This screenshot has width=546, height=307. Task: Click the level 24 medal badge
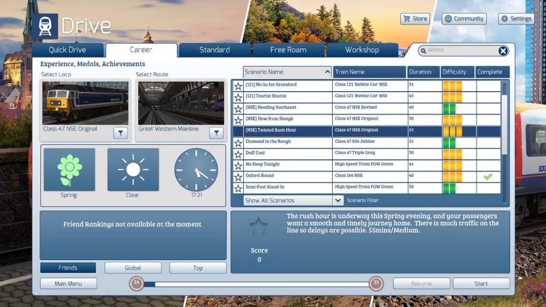pyautogui.click(x=136, y=283)
